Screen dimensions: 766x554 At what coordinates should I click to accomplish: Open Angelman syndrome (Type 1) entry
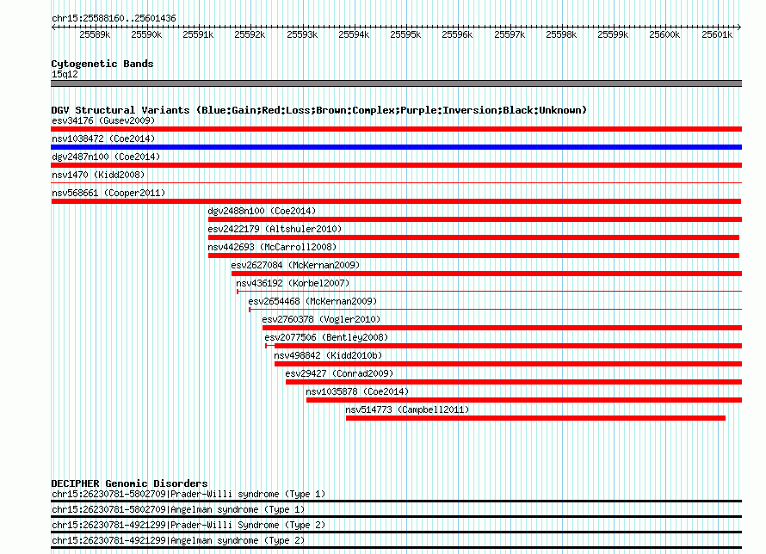(x=178, y=509)
